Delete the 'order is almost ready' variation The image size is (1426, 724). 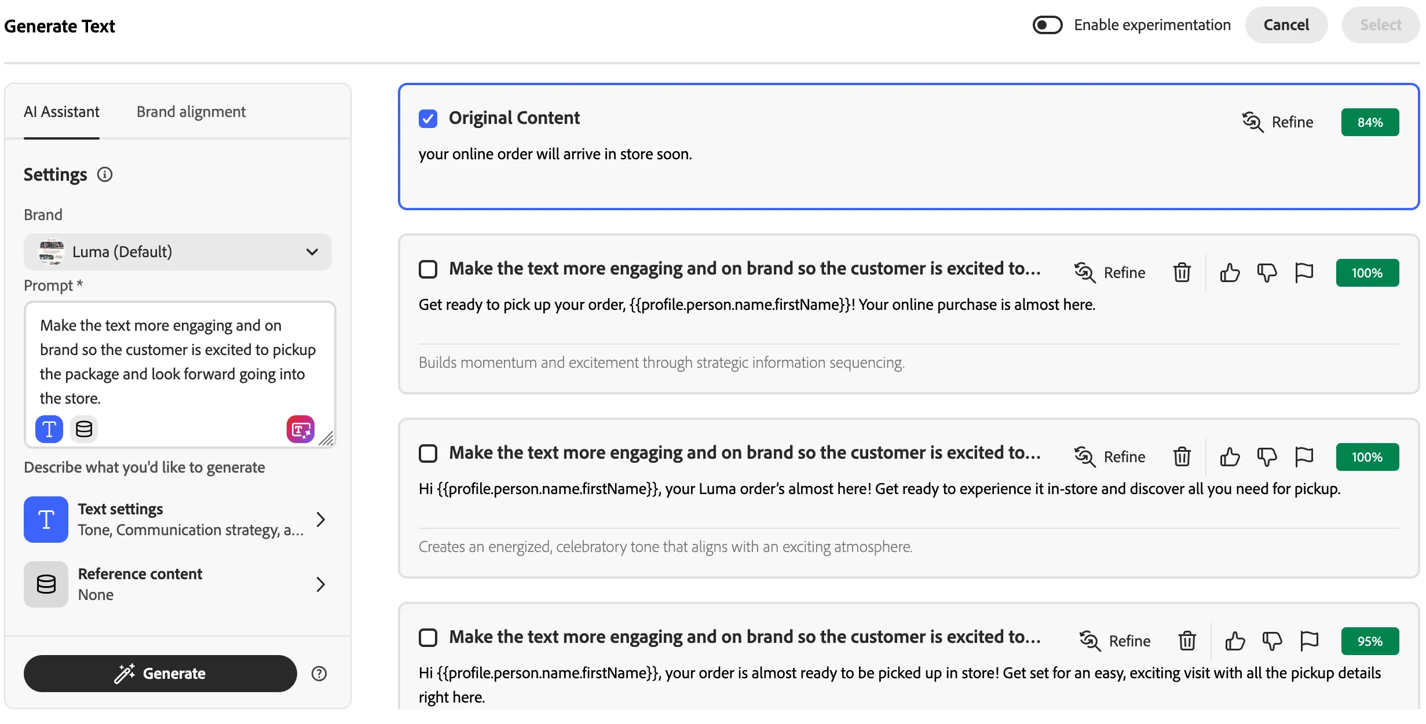click(x=1187, y=641)
